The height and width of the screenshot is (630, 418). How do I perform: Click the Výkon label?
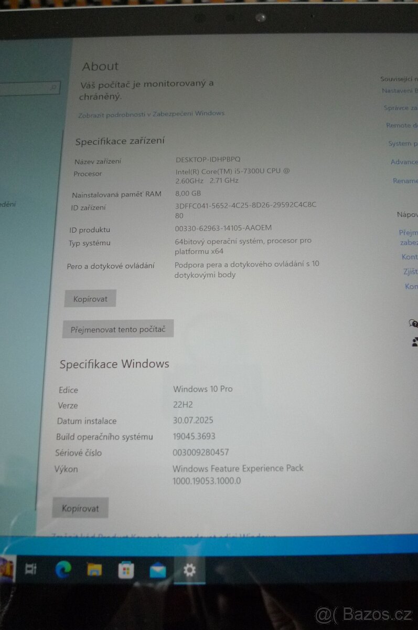click(66, 469)
